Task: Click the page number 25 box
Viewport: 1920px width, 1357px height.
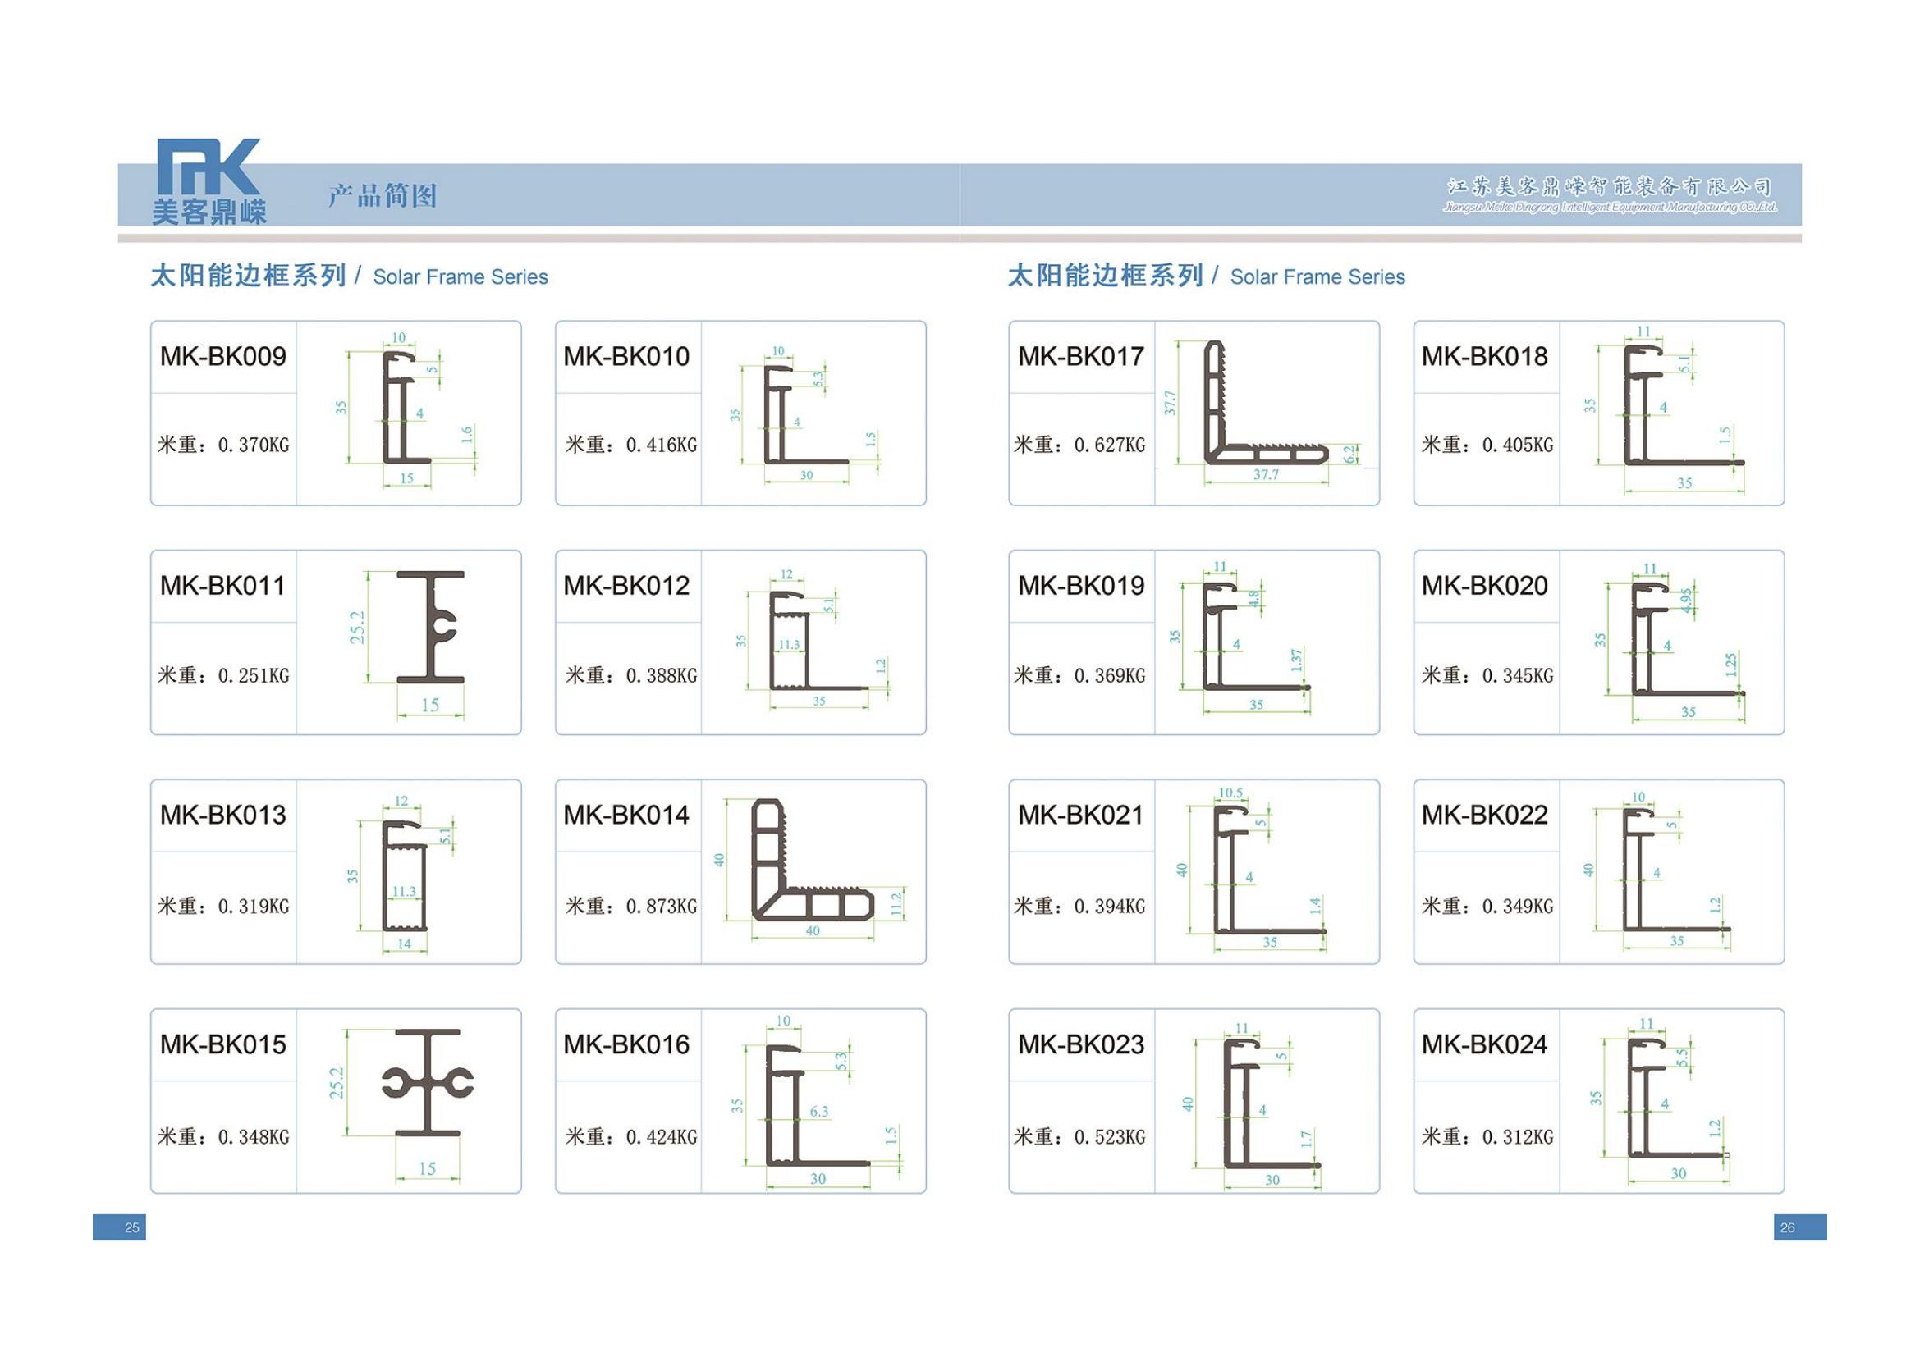Action: 120,1227
